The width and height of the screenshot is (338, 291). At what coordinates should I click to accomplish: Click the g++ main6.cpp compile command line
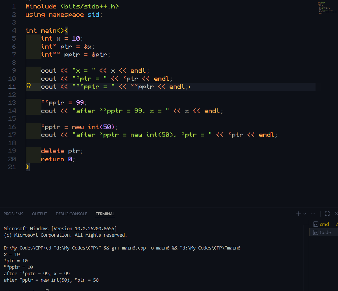(x=122, y=248)
